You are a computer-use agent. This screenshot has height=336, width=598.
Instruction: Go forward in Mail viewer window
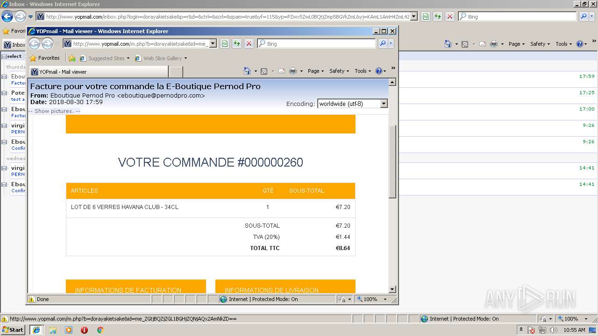coord(47,44)
